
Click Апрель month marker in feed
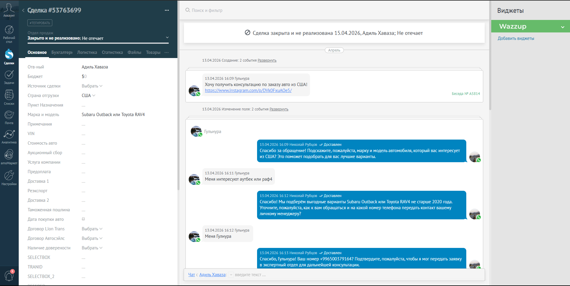(x=334, y=50)
